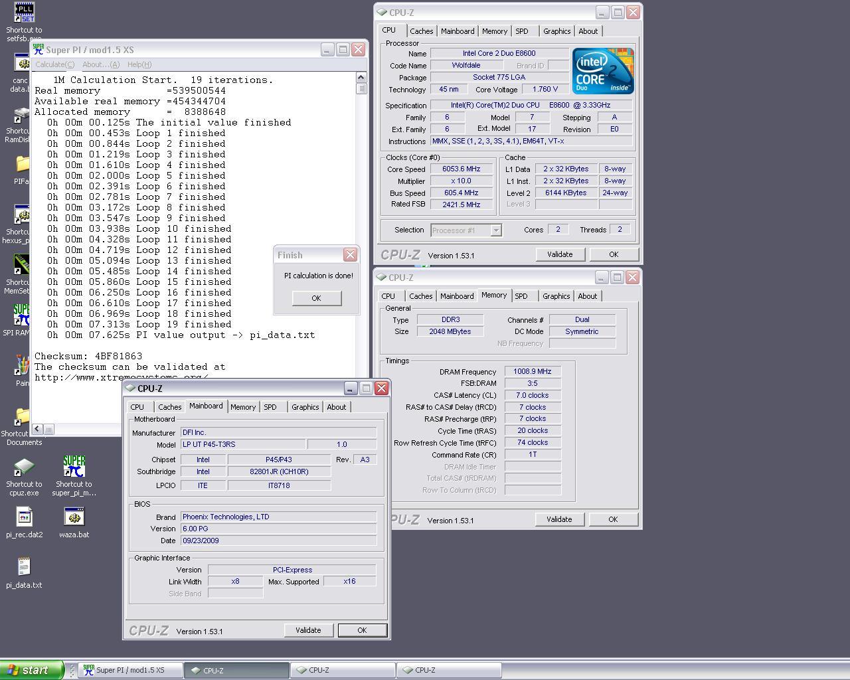The height and width of the screenshot is (680, 850).
Task: Click OK in the Memory CPU-Z window
Action: point(613,519)
